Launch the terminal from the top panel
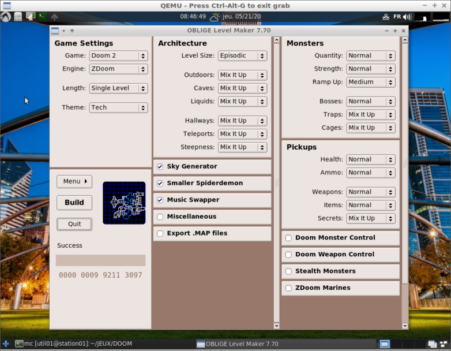 pyautogui.click(x=42, y=16)
